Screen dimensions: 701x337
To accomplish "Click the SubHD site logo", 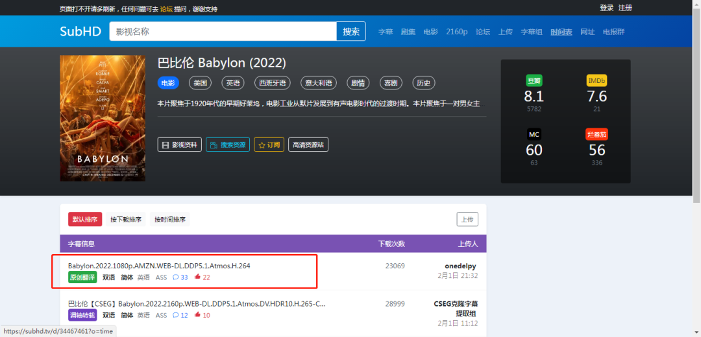I will pos(80,31).
